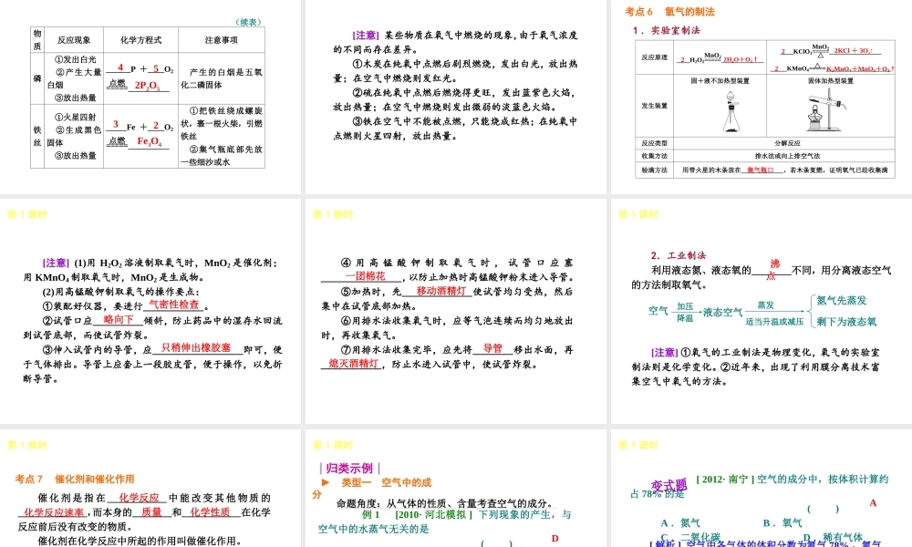
Task: Click the [2012·南宁] citation
Action: point(725,479)
